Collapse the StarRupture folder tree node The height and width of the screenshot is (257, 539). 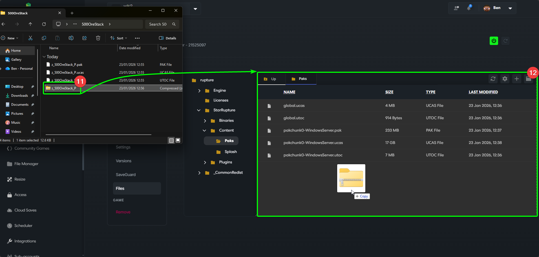pos(199,110)
